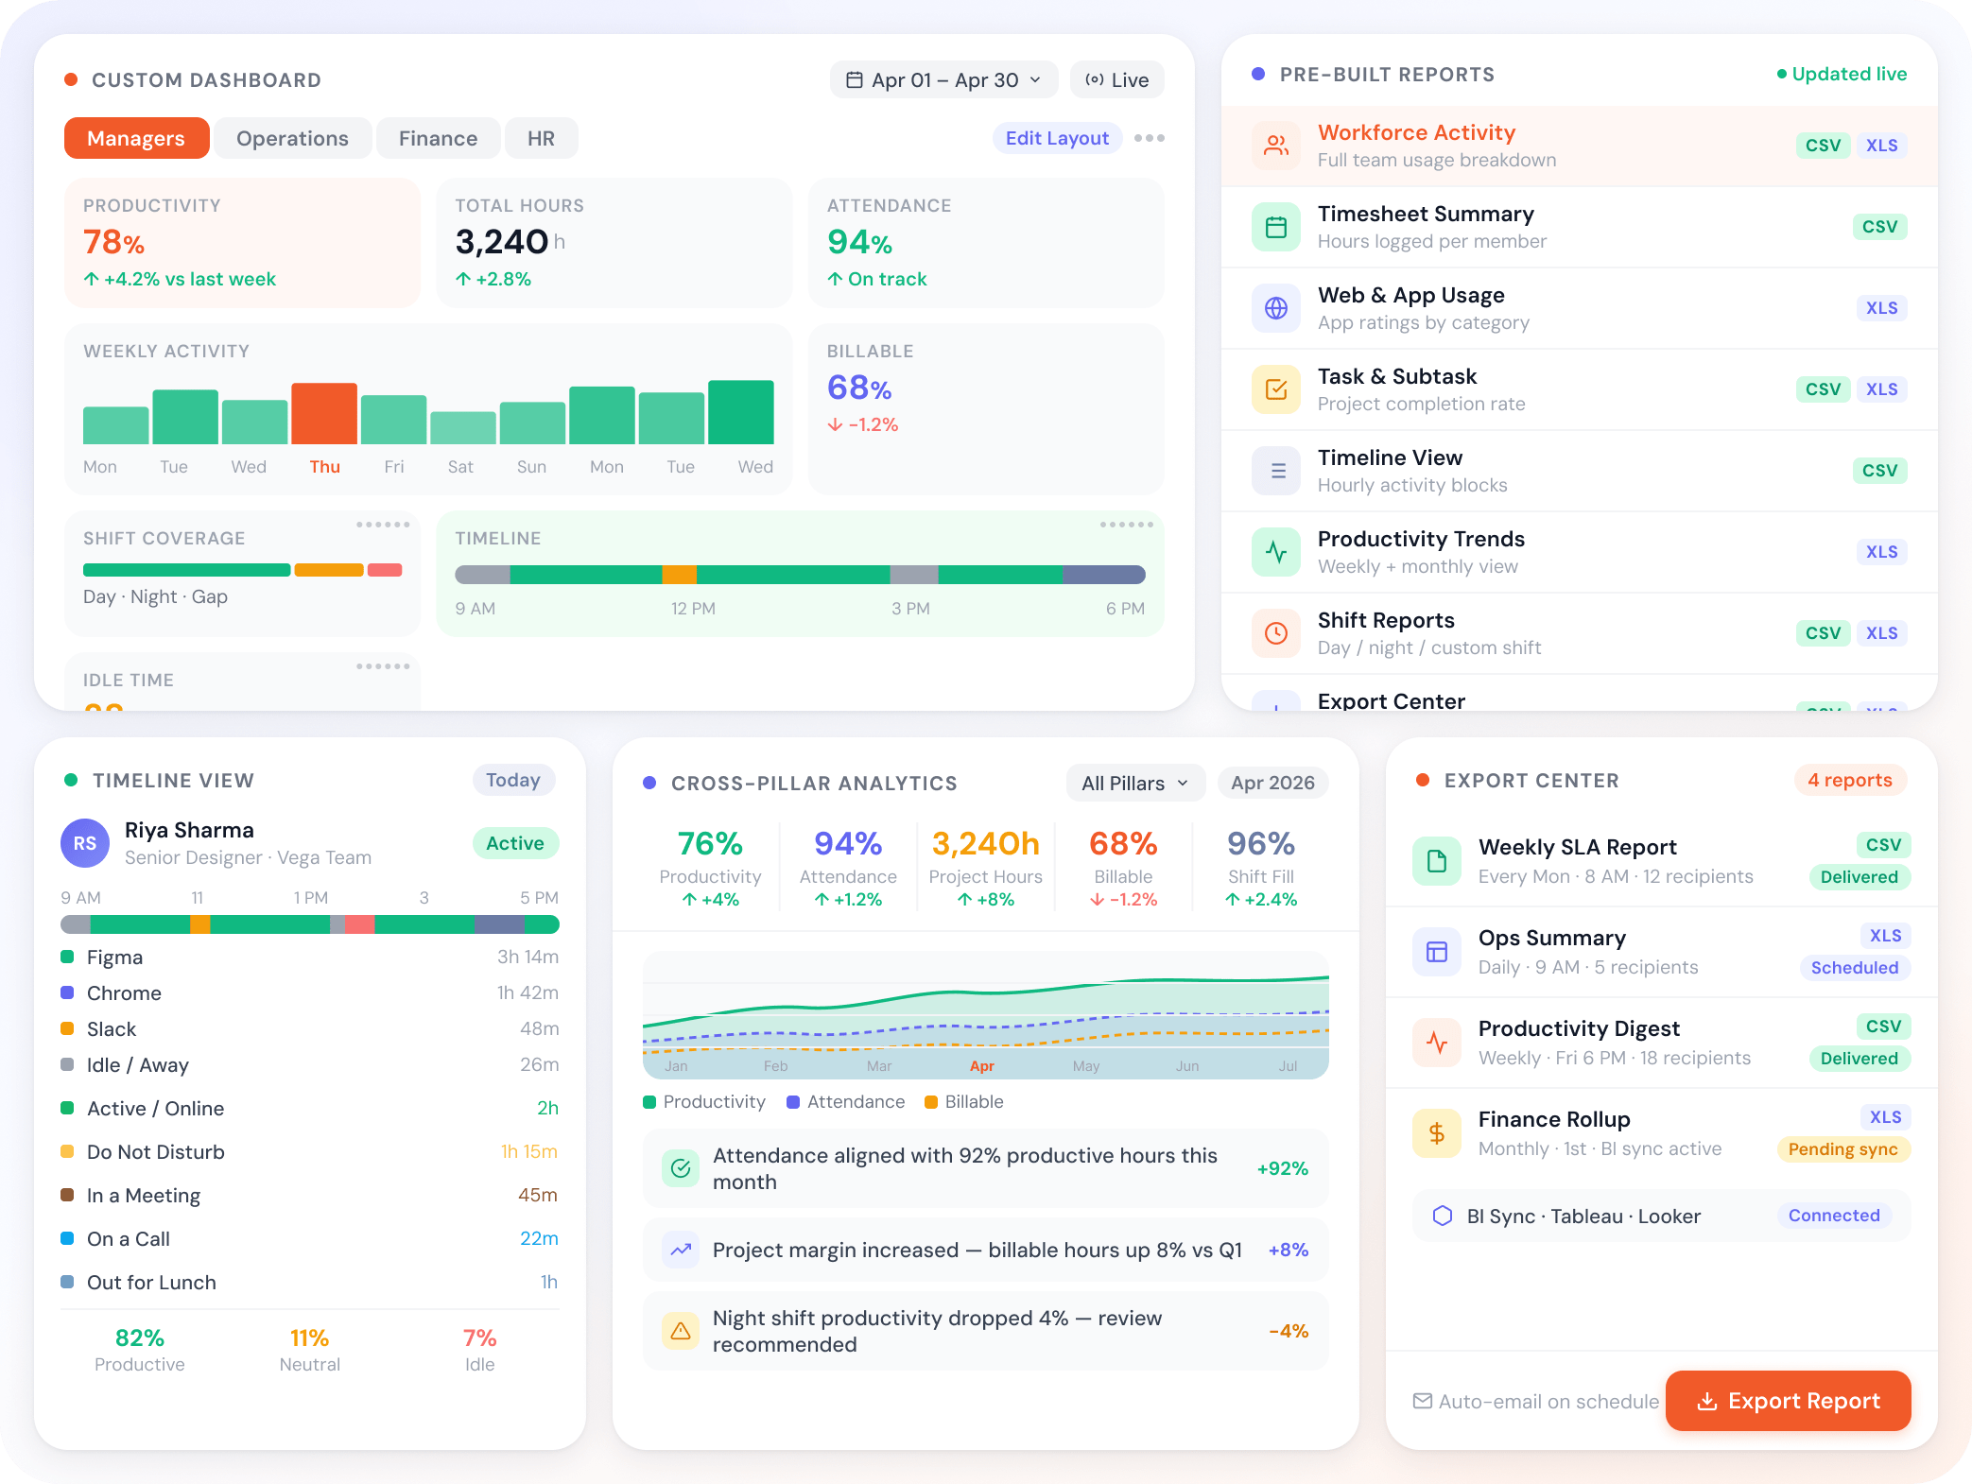The width and height of the screenshot is (1972, 1484).
Task: Expand the All Pillars dropdown
Action: (1135, 783)
